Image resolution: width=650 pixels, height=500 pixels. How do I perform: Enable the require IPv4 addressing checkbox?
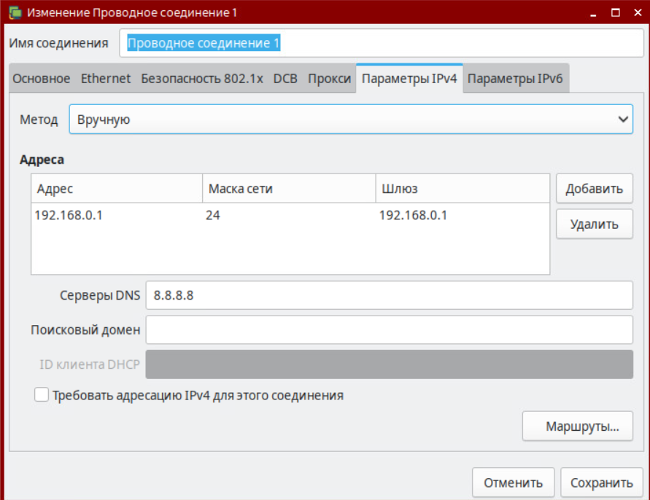[x=42, y=395]
